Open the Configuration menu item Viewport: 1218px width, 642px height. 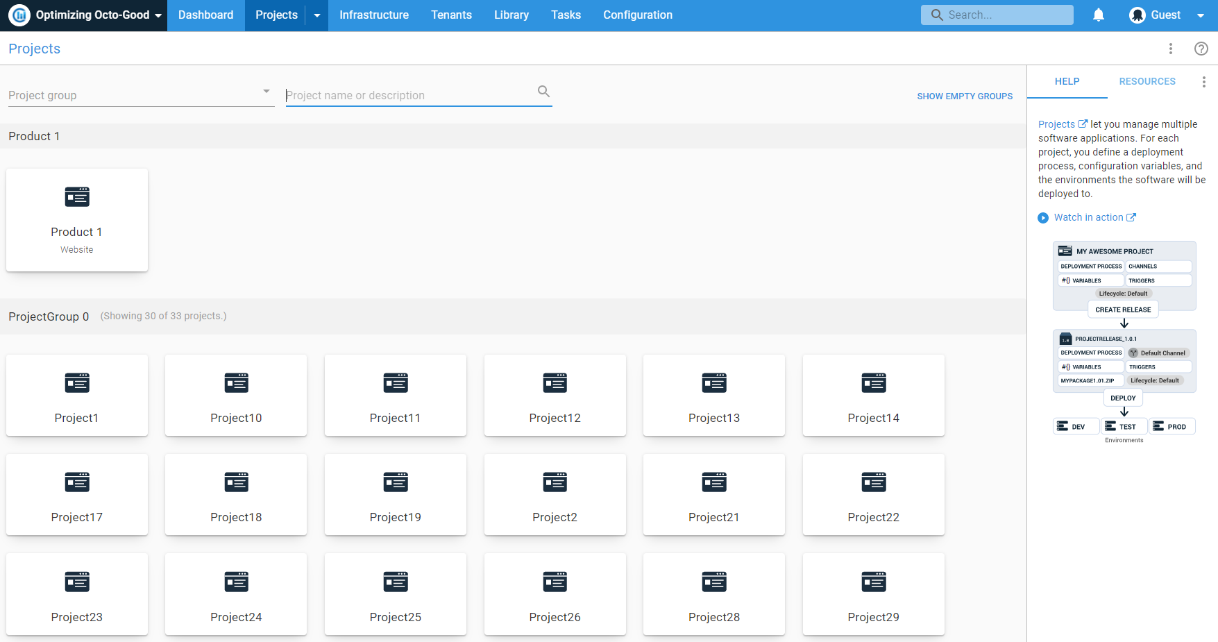(637, 15)
